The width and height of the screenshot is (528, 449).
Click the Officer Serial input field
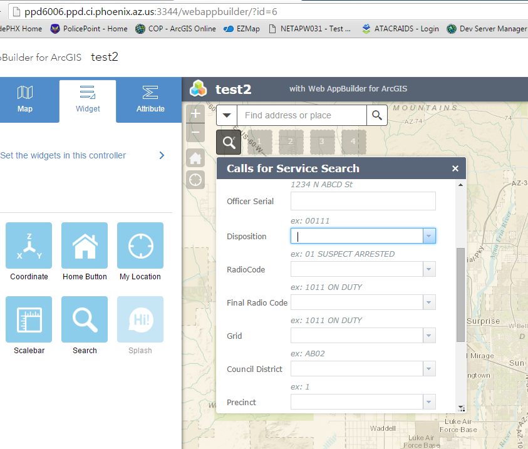[x=363, y=201]
